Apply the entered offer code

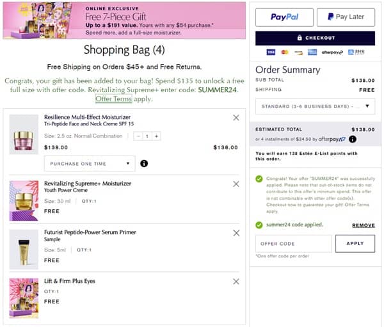(x=355, y=244)
